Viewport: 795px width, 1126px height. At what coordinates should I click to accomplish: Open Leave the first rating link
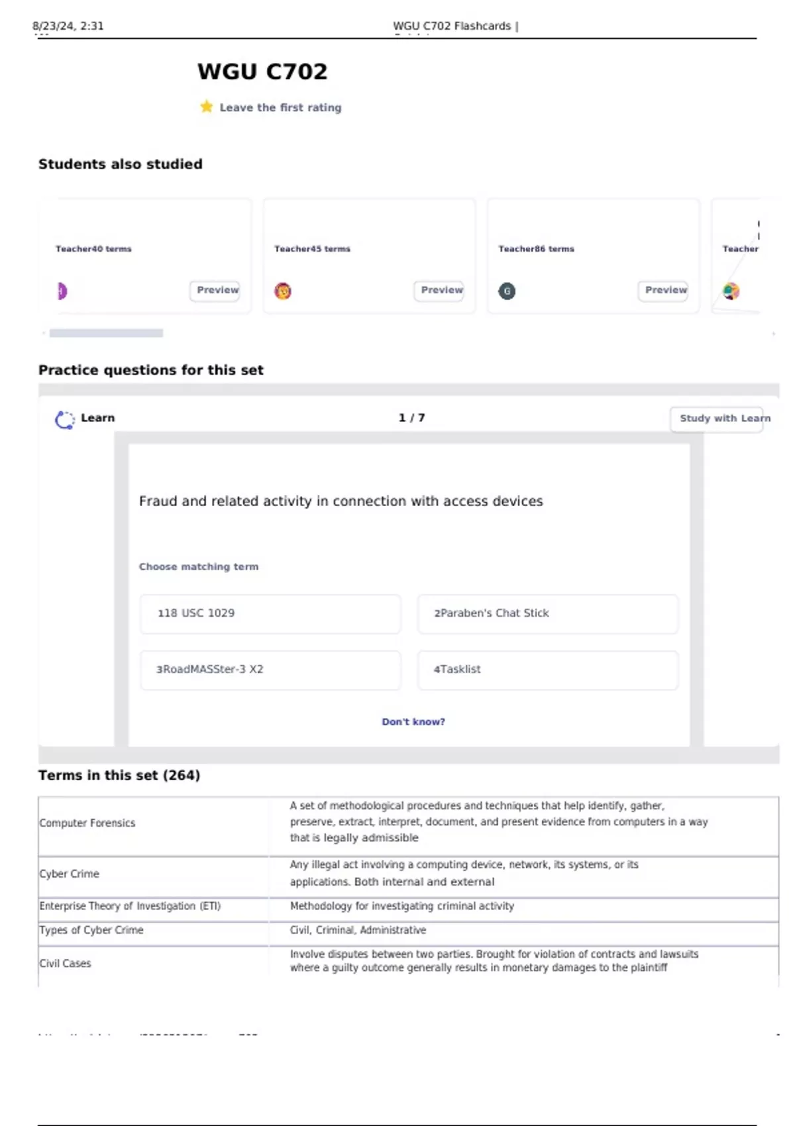(280, 107)
